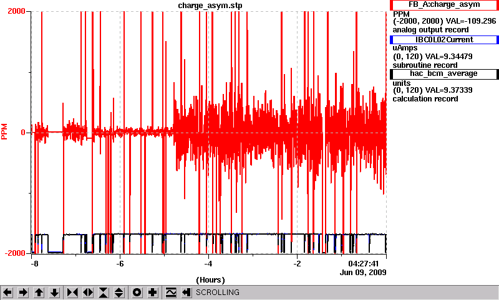Click the uAmps units label
Screen dimensions: 499x300
[x=405, y=49]
